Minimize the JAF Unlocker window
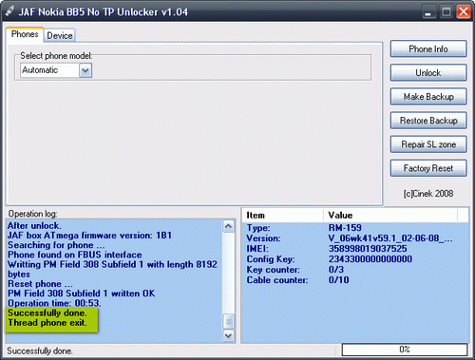Viewport: 475px width, 360px height. click(x=428, y=12)
